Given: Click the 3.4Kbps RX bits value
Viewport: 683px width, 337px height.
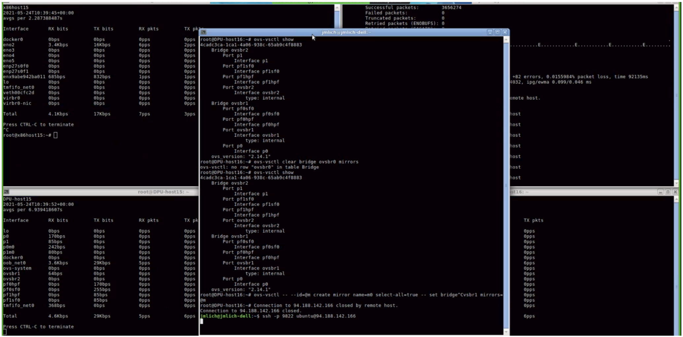Looking at the screenshot, I should pos(58,45).
